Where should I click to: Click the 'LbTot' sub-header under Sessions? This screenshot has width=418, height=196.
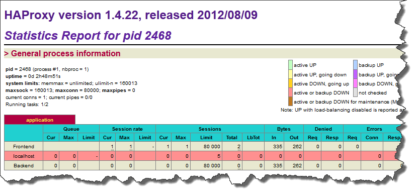click(253, 137)
